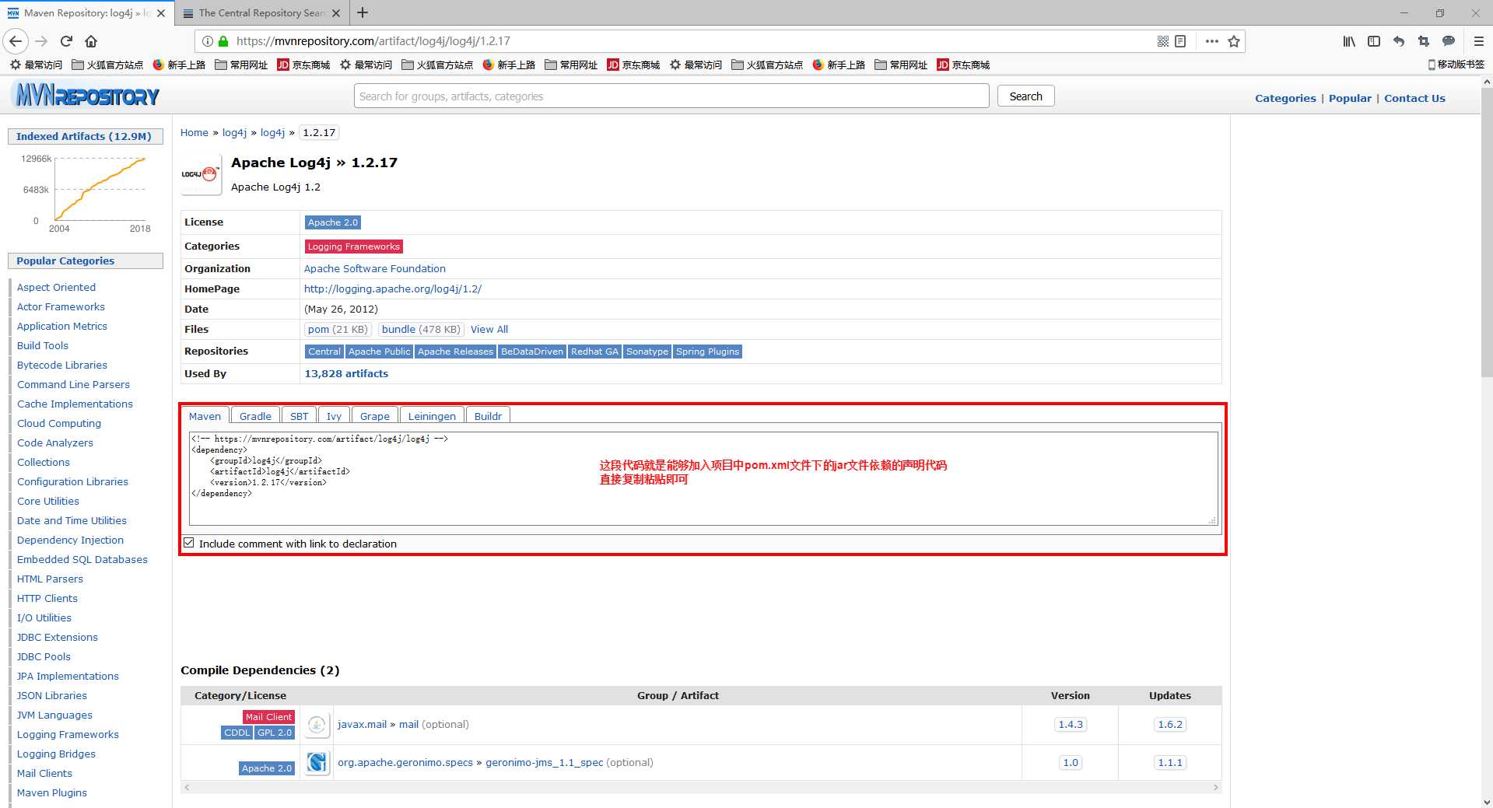Viewport: 1493px width, 808px height.
Task: Show sidebars icon in toolbar
Action: (1374, 41)
